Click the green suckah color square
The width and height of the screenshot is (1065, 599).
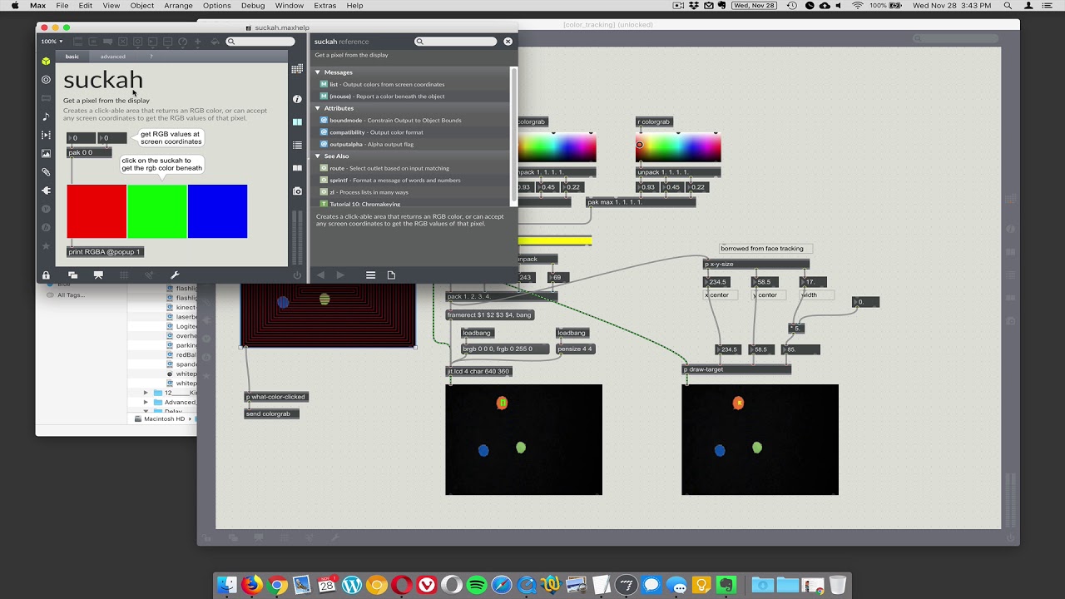coord(157,211)
